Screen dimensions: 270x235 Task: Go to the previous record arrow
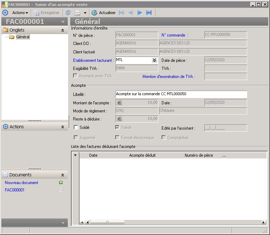(131, 13)
